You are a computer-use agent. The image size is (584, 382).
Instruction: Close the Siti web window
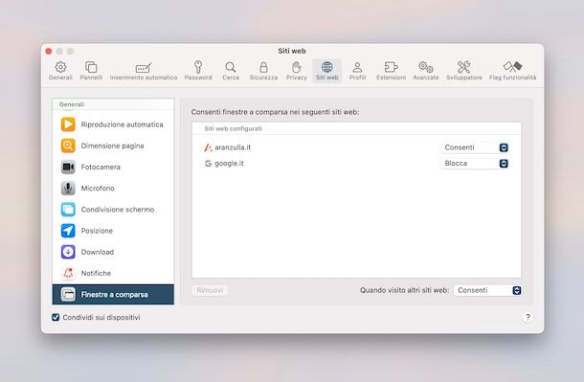click(x=49, y=51)
